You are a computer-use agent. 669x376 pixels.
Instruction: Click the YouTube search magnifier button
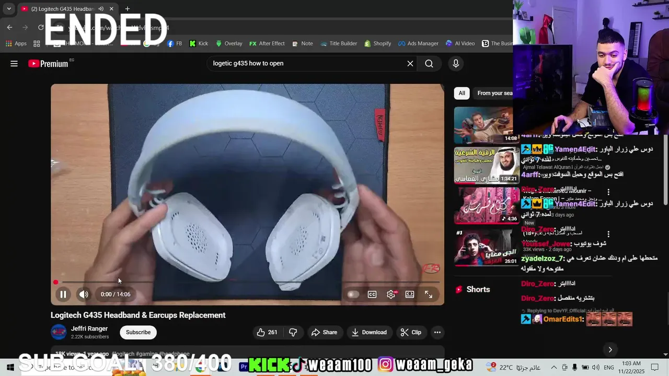pos(429,64)
